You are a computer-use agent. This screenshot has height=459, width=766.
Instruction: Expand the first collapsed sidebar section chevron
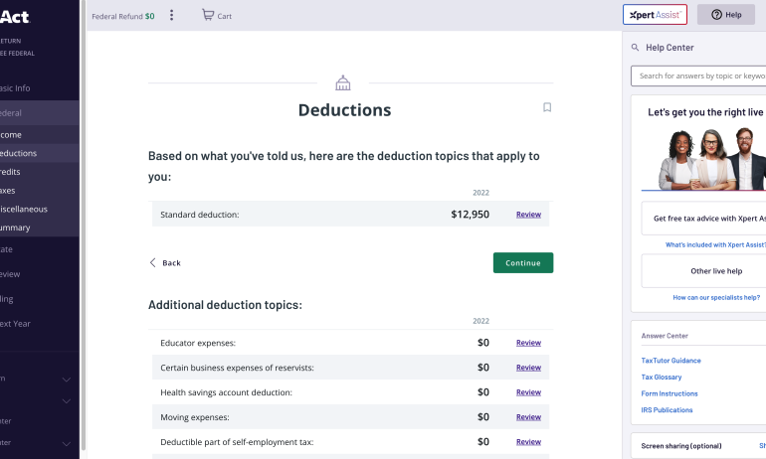coord(67,379)
